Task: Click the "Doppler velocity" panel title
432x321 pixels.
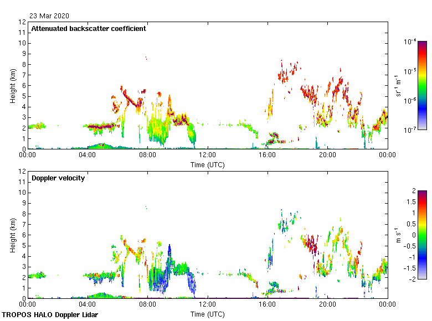Action: tap(58, 178)
